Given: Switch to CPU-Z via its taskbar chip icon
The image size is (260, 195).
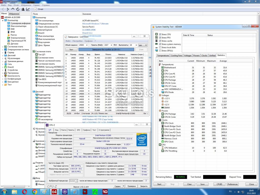Looking at the screenshot, I should tap(64, 192).
